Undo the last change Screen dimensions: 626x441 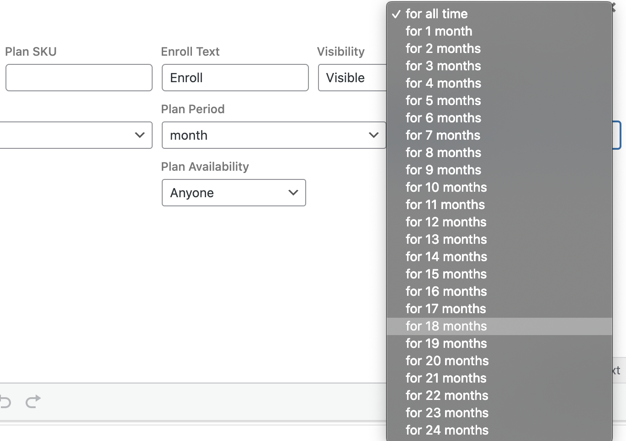tap(5, 402)
